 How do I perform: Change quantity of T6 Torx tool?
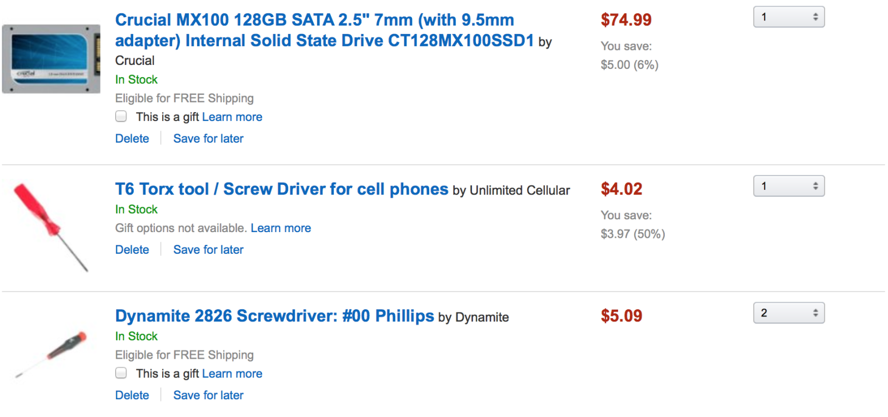[789, 186]
